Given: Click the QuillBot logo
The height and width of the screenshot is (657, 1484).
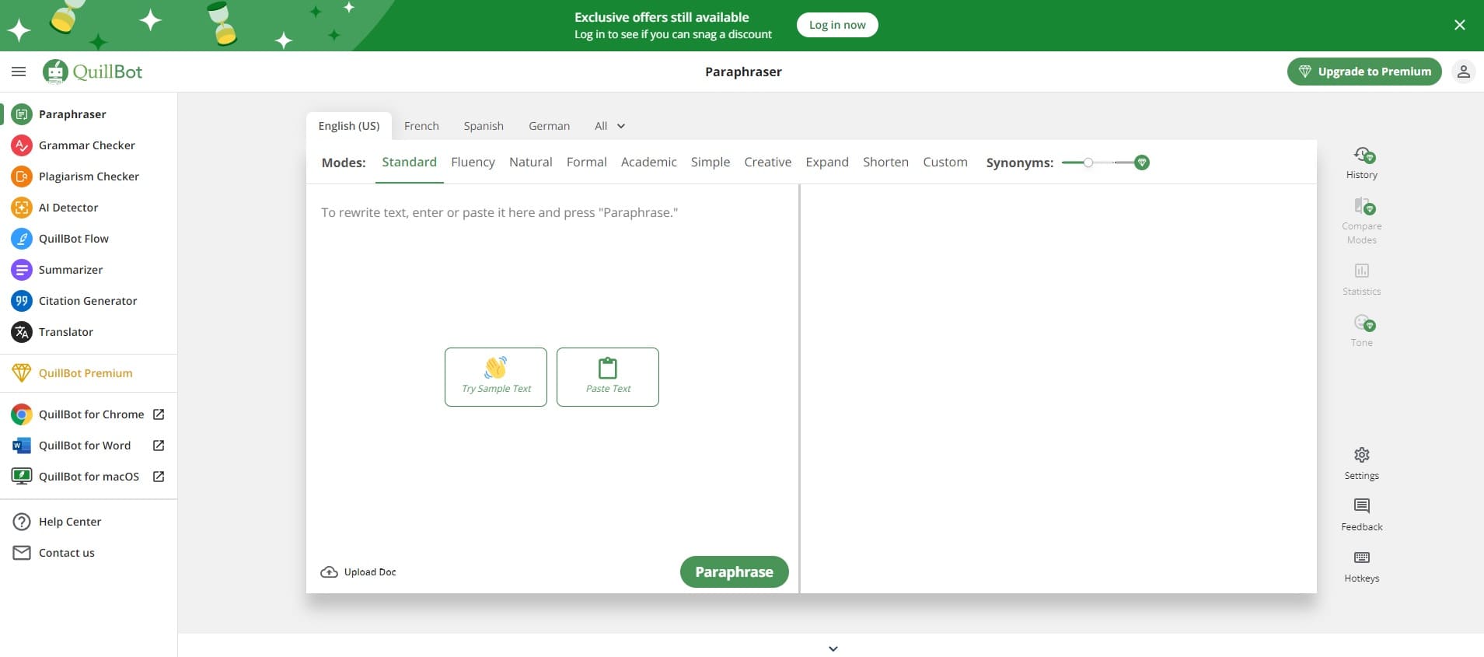Looking at the screenshot, I should coord(93,72).
